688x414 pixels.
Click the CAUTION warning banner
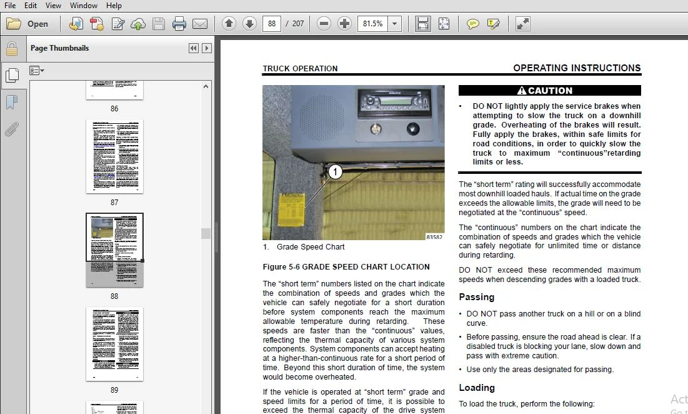[x=550, y=91]
